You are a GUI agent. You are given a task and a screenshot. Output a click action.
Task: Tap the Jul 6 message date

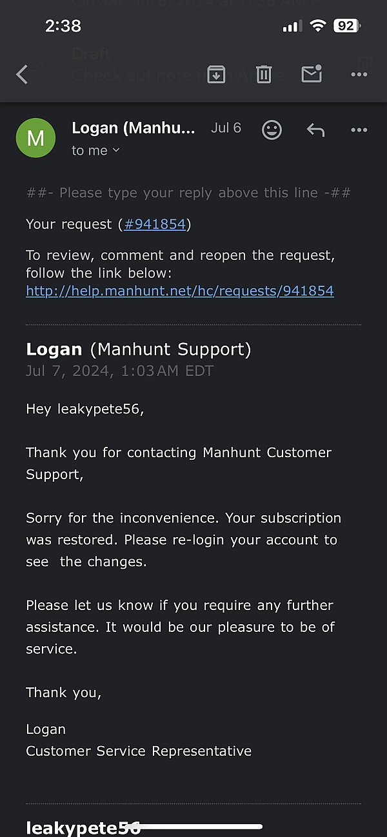(226, 128)
